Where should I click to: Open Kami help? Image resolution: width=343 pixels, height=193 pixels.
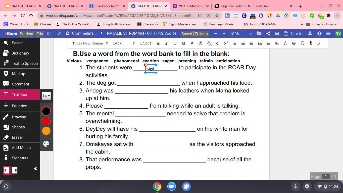tap(319, 33)
